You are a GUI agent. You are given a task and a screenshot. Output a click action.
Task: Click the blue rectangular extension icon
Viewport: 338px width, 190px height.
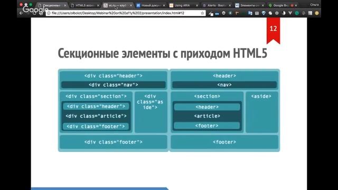217,14
